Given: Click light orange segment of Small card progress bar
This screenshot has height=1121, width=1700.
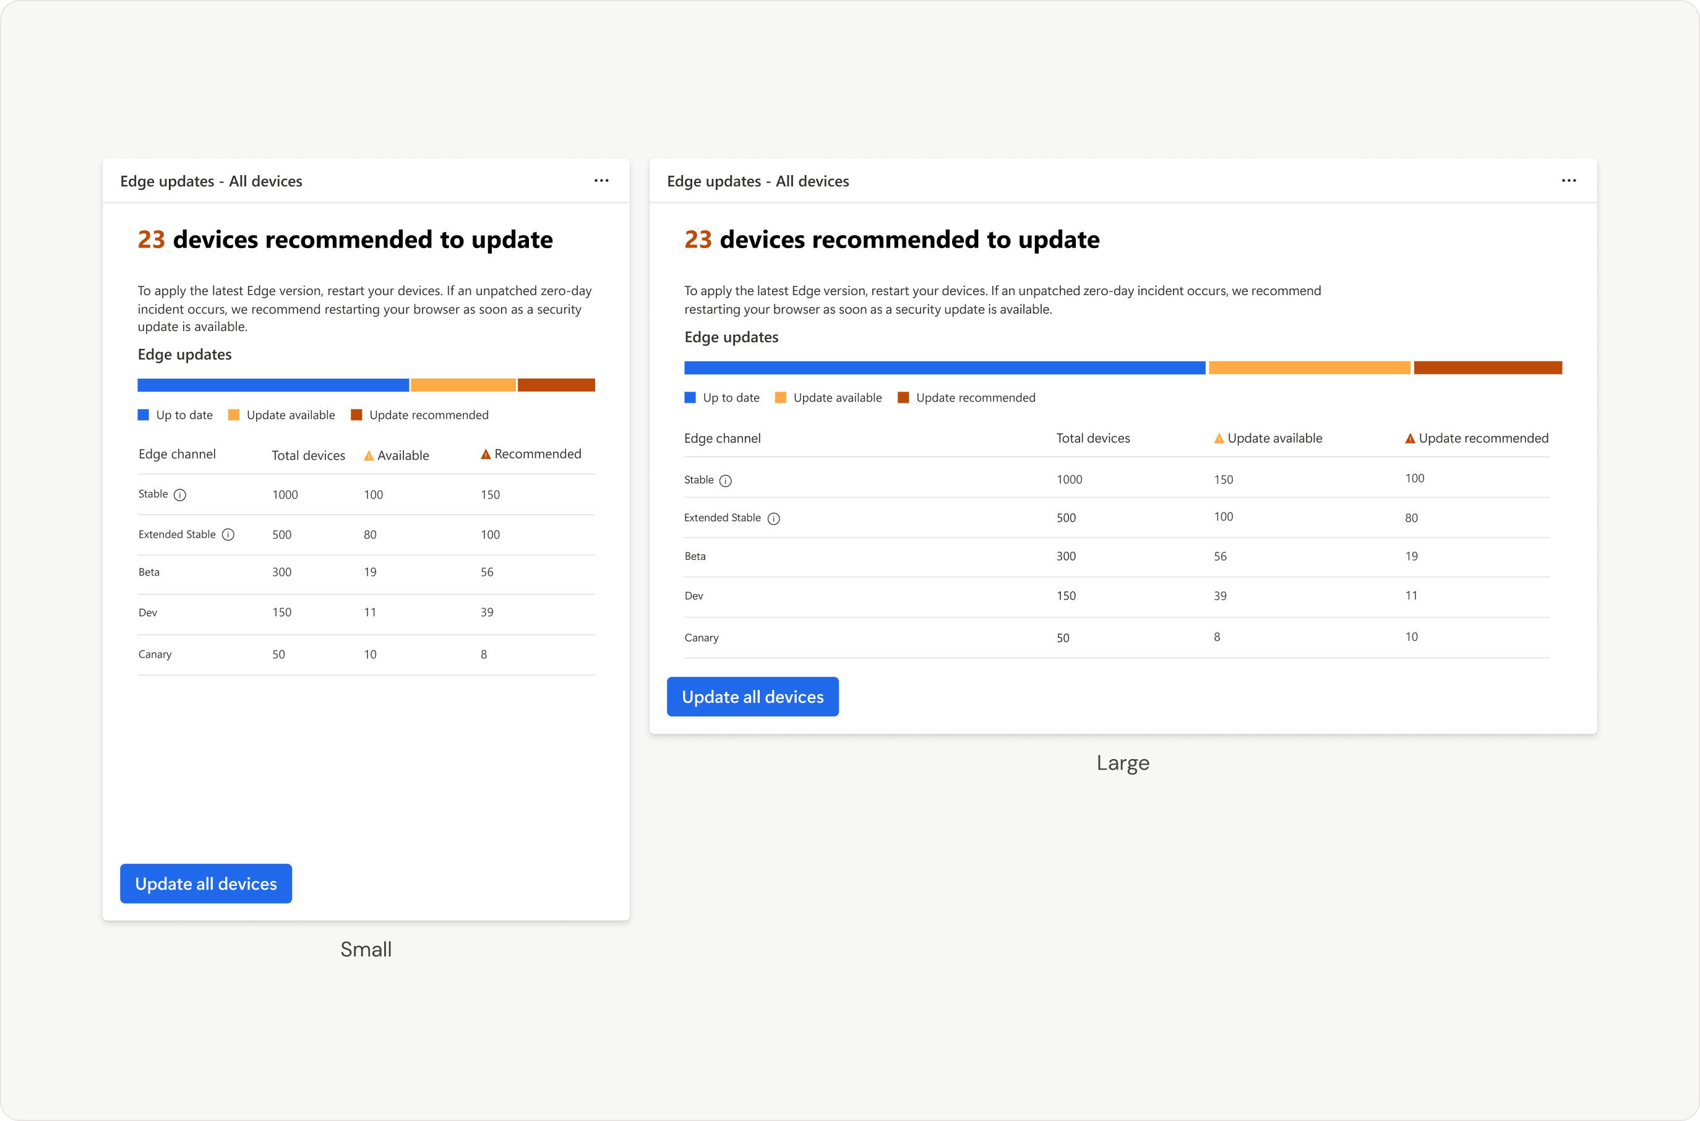Looking at the screenshot, I should point(463,385).
